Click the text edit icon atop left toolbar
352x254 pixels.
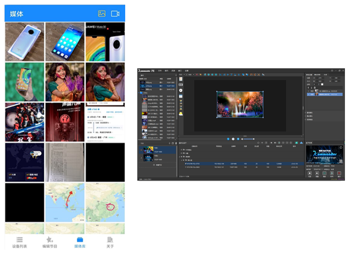click(x=181, y=79)
